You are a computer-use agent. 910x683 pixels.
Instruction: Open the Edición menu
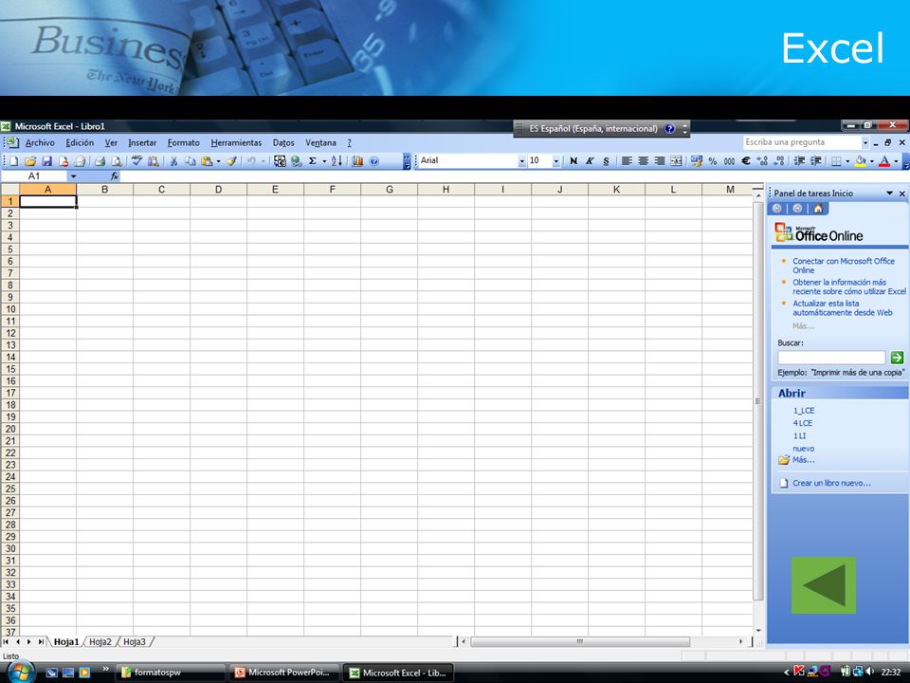coord(80,143)
